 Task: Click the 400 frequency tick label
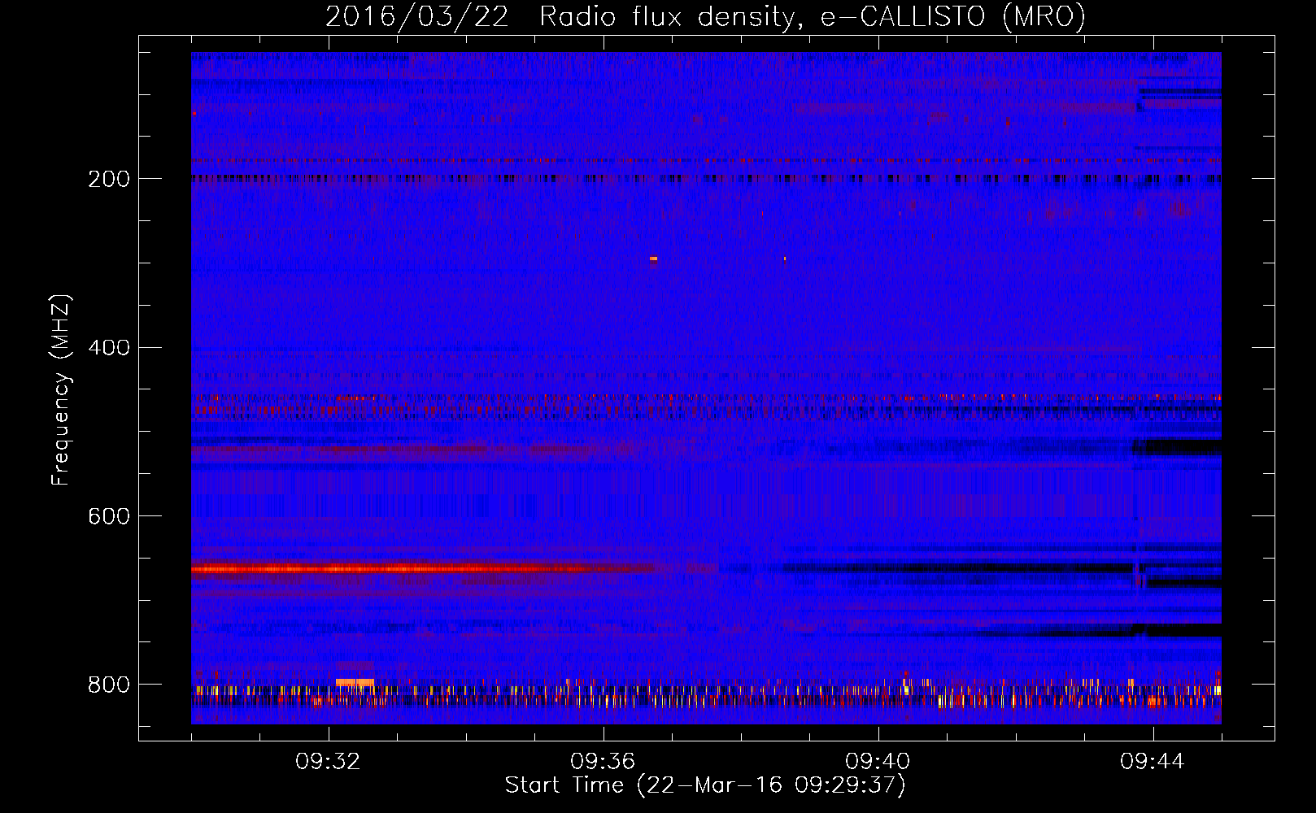(109, 348)
